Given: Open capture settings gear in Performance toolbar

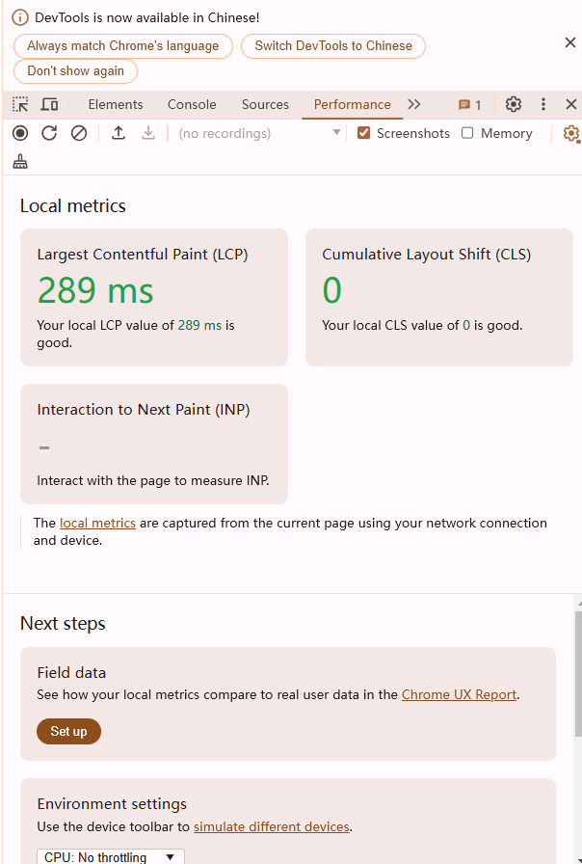Looking at the screenshot, I should click(571, 133).
